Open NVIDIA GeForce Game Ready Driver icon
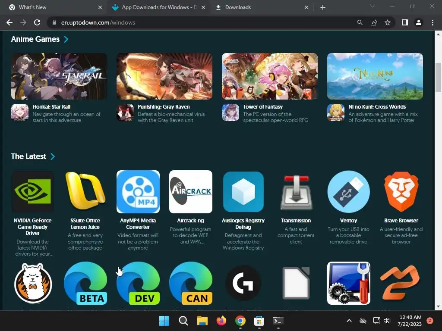 coord(33,192)
